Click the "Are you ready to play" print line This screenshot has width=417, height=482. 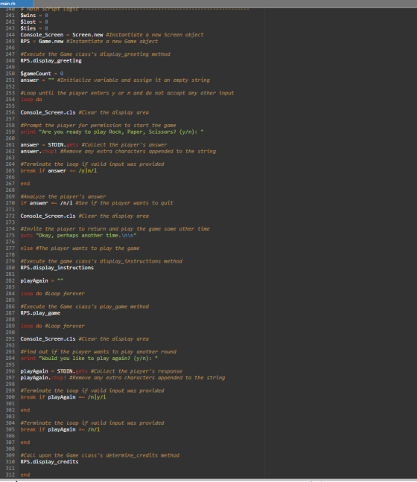click(112, 132)
